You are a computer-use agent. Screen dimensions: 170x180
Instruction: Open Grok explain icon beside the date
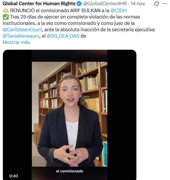[156, 4]
